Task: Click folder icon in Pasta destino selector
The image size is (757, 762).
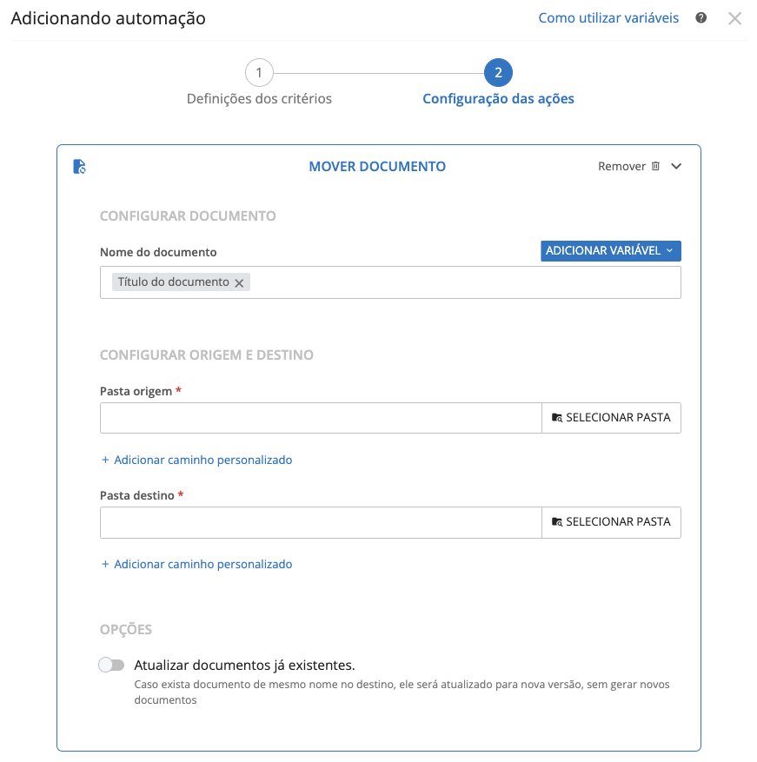Action: pos(557,522)
